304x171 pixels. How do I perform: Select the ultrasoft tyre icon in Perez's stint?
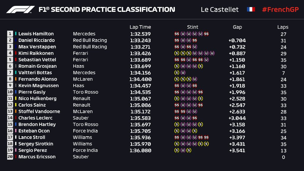click(x=183, y=151)
